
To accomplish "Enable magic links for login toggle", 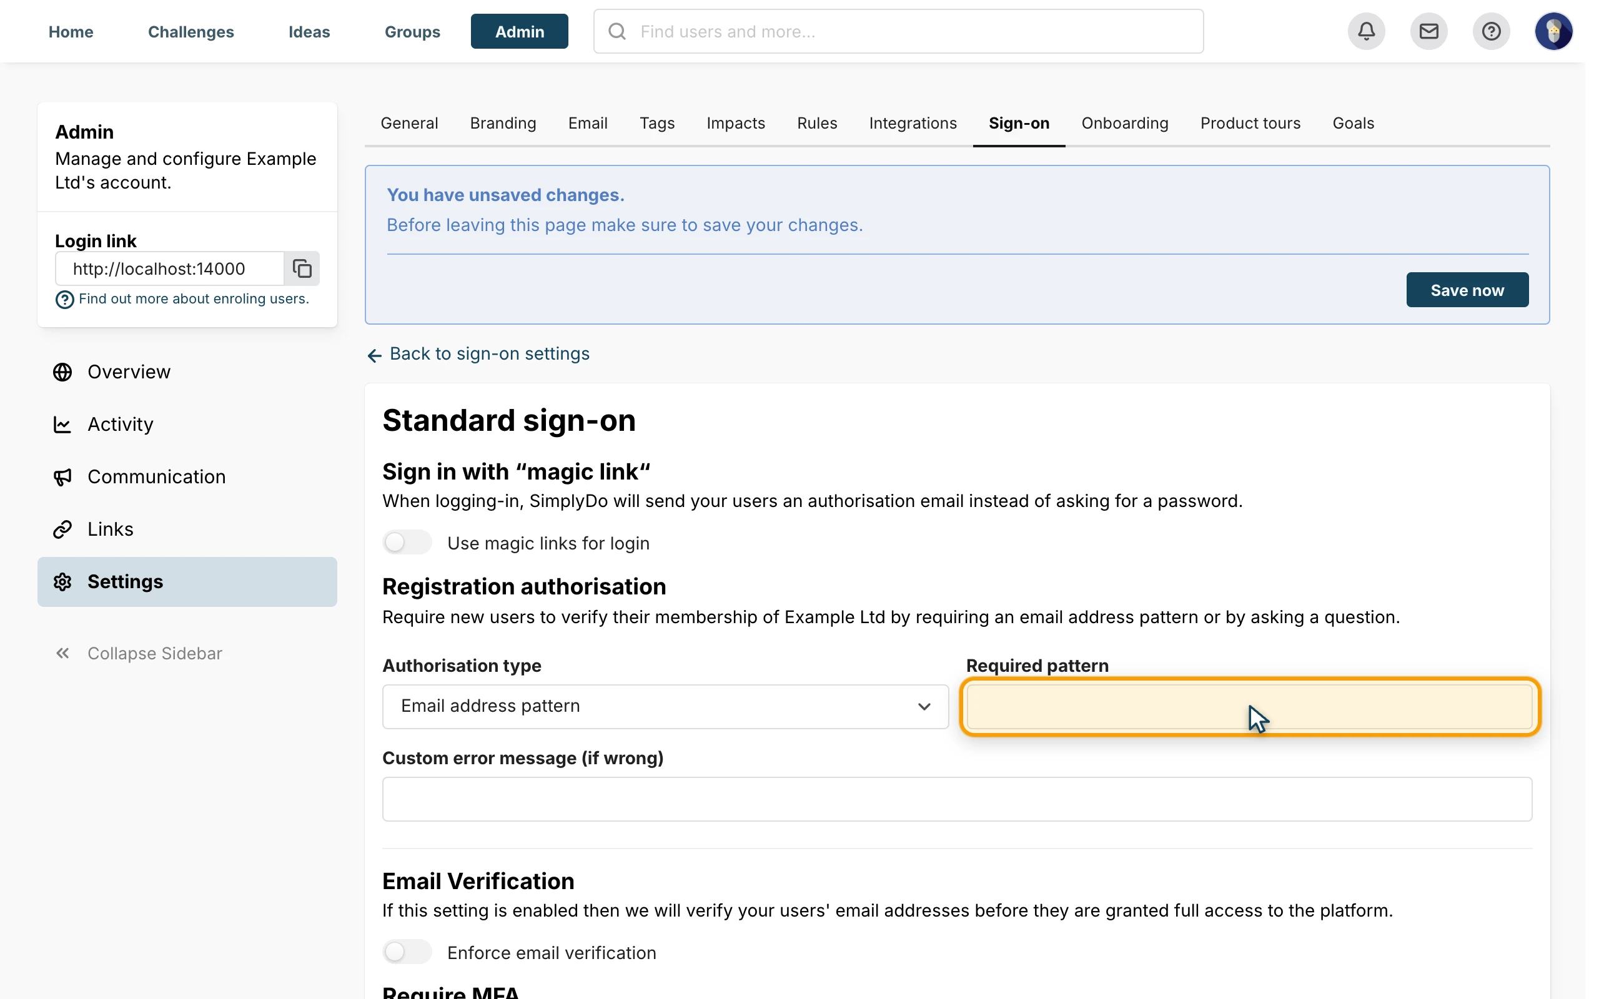I will pos(407,543).
